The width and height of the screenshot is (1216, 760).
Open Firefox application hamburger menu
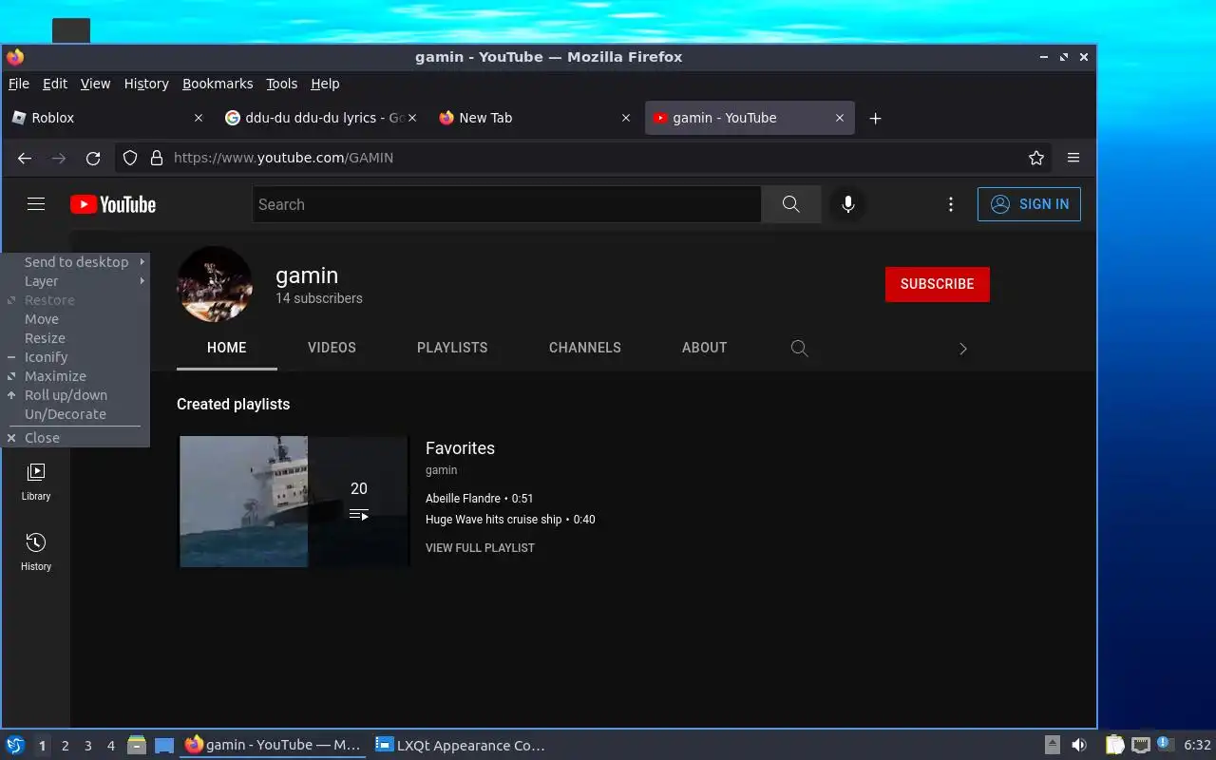(1073, 158)
